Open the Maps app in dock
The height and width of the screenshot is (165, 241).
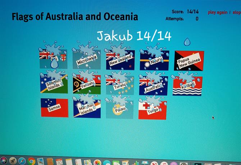tap(88, 162)
